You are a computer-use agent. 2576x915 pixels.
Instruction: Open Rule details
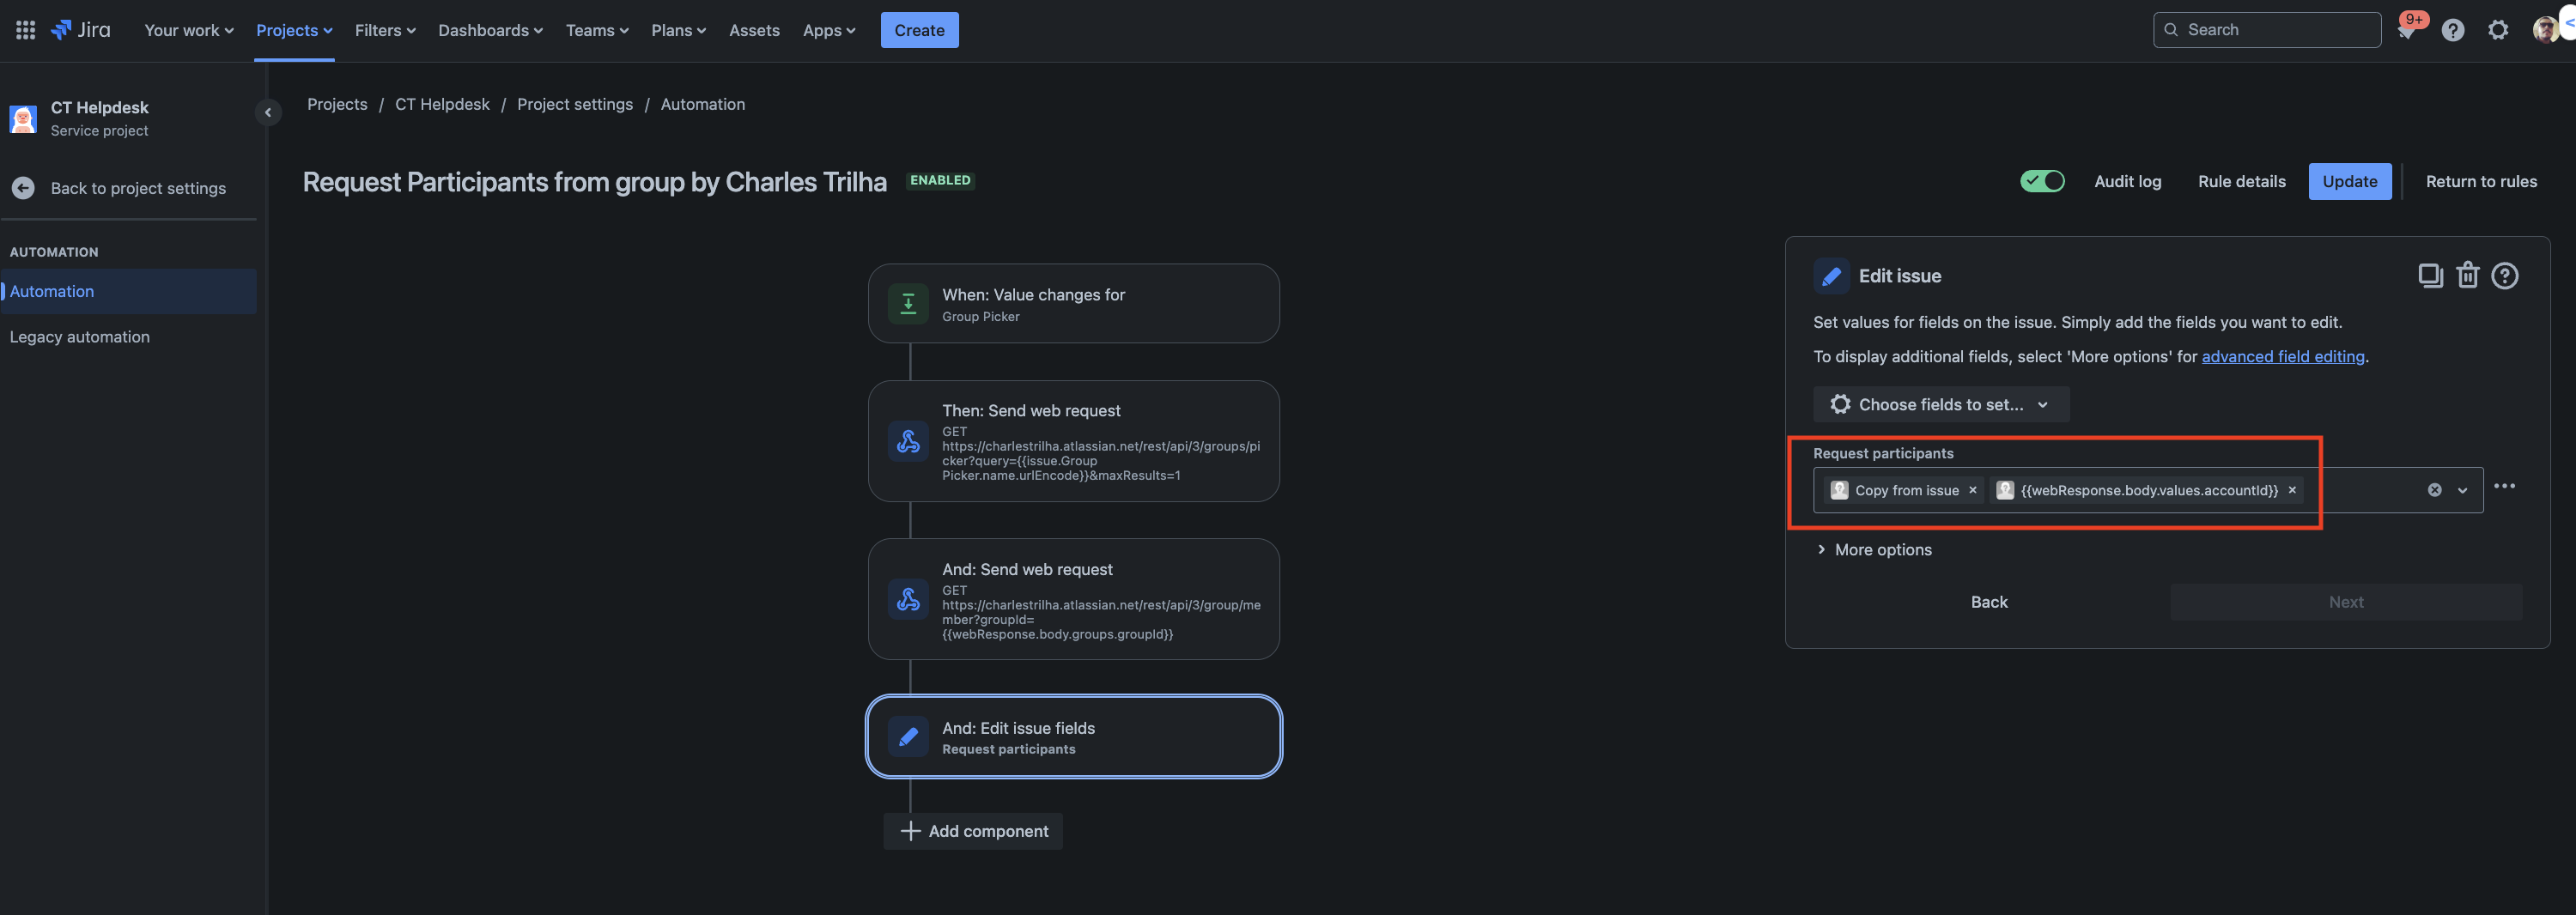pyautogui.click(x=2241, y=181)
